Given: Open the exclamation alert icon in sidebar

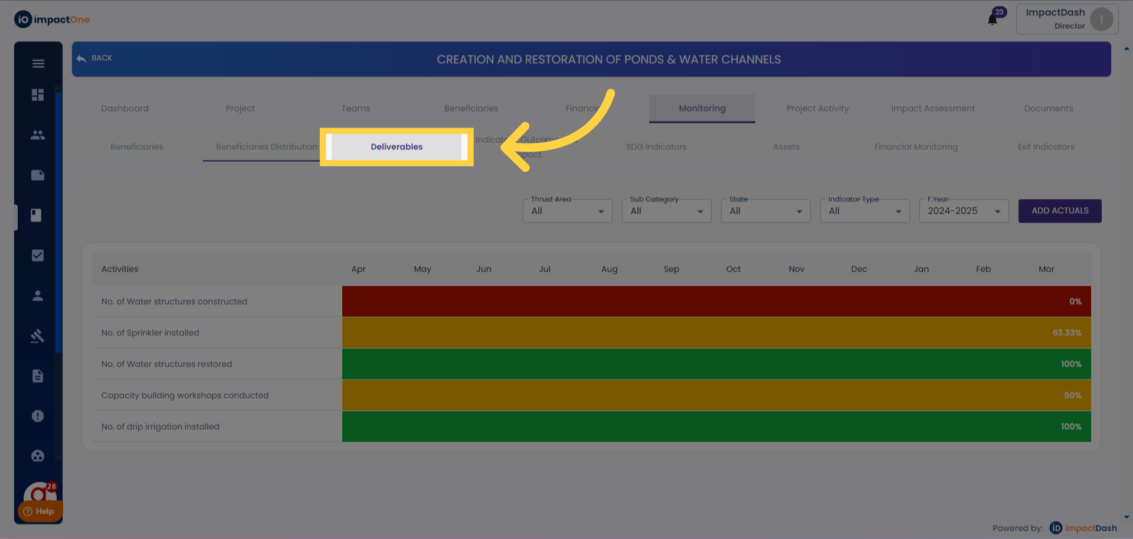Looking at the screenshot, I should point(38,416).
